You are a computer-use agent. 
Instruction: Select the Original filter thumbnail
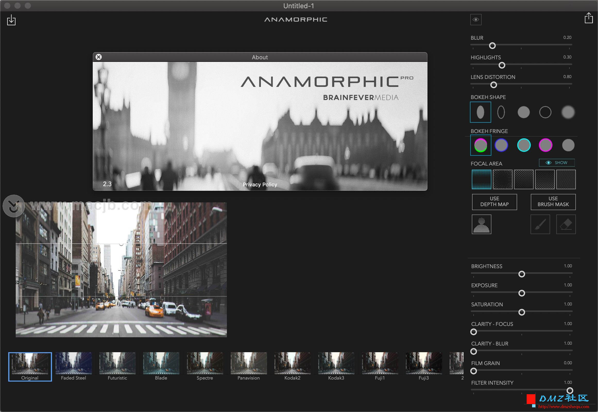(x=30, y=367)
